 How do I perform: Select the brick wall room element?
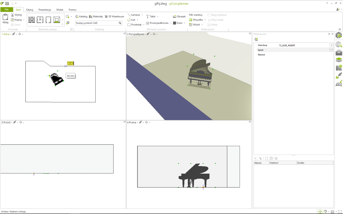[32, 20]
